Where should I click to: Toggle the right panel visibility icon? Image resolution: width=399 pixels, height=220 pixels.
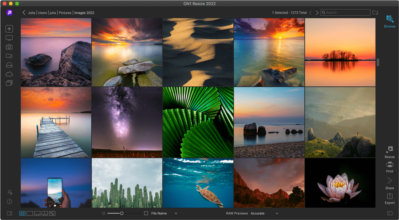[390, 213]
